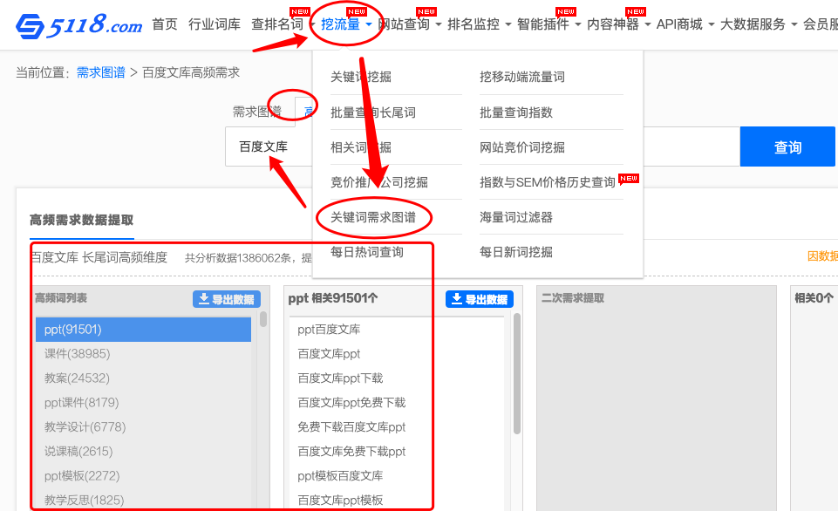Open 指数与SEM价格历史查询 menu entry
The width and height of the screenshot is (838, 511).
(548, 182)
